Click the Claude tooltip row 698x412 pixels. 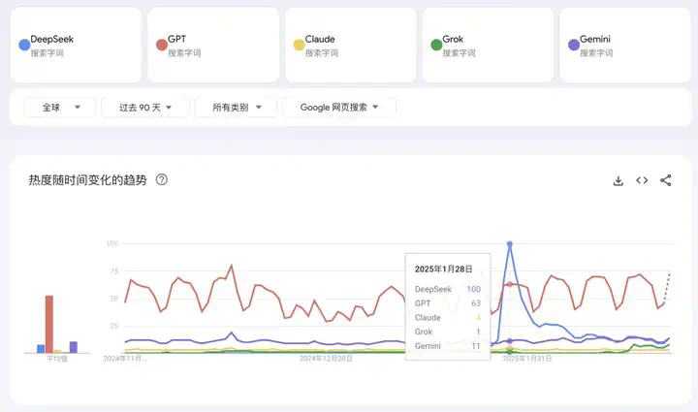click(x=447, y=318)
